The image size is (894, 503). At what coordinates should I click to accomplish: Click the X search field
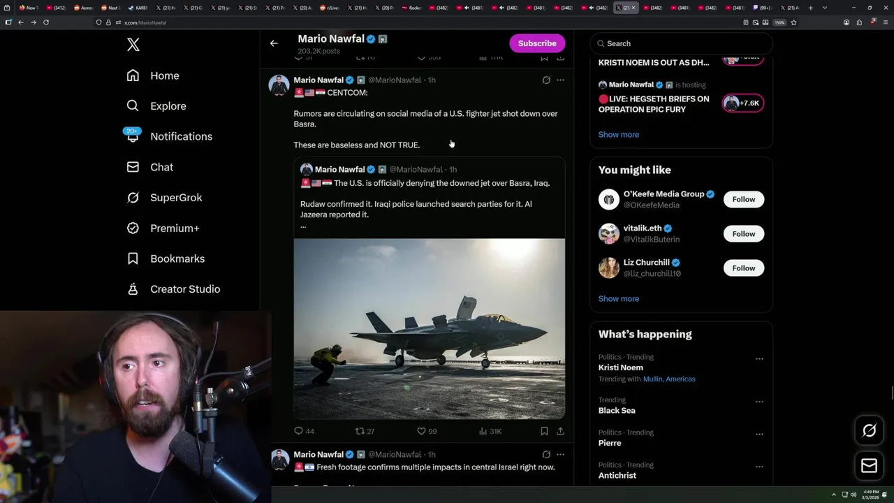(x=681, y=43)
